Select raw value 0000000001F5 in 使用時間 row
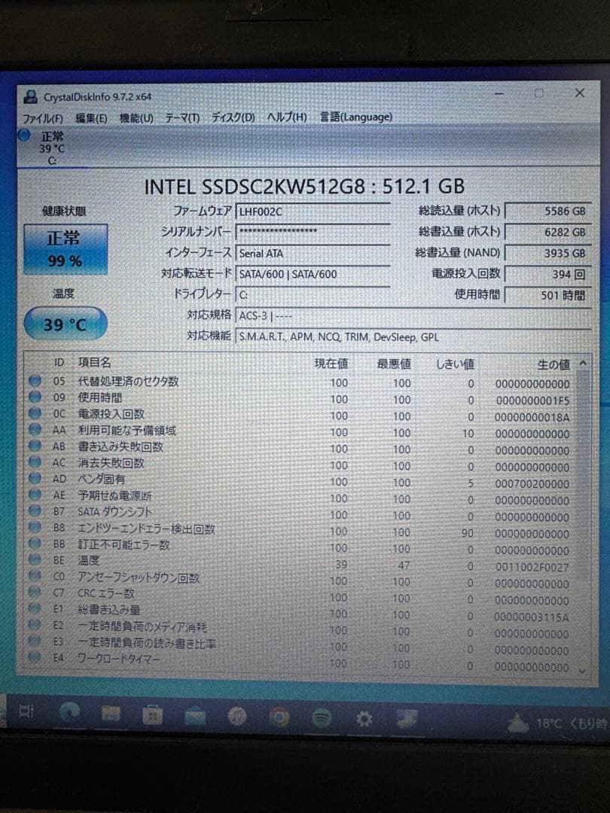 pyautogui.click(x=532, y=400)
